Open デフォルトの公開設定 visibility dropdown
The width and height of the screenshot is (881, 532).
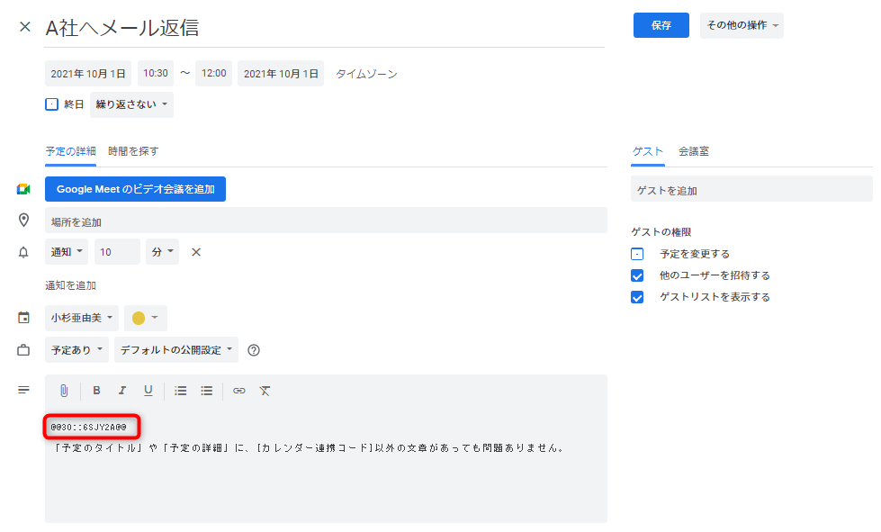176,350
